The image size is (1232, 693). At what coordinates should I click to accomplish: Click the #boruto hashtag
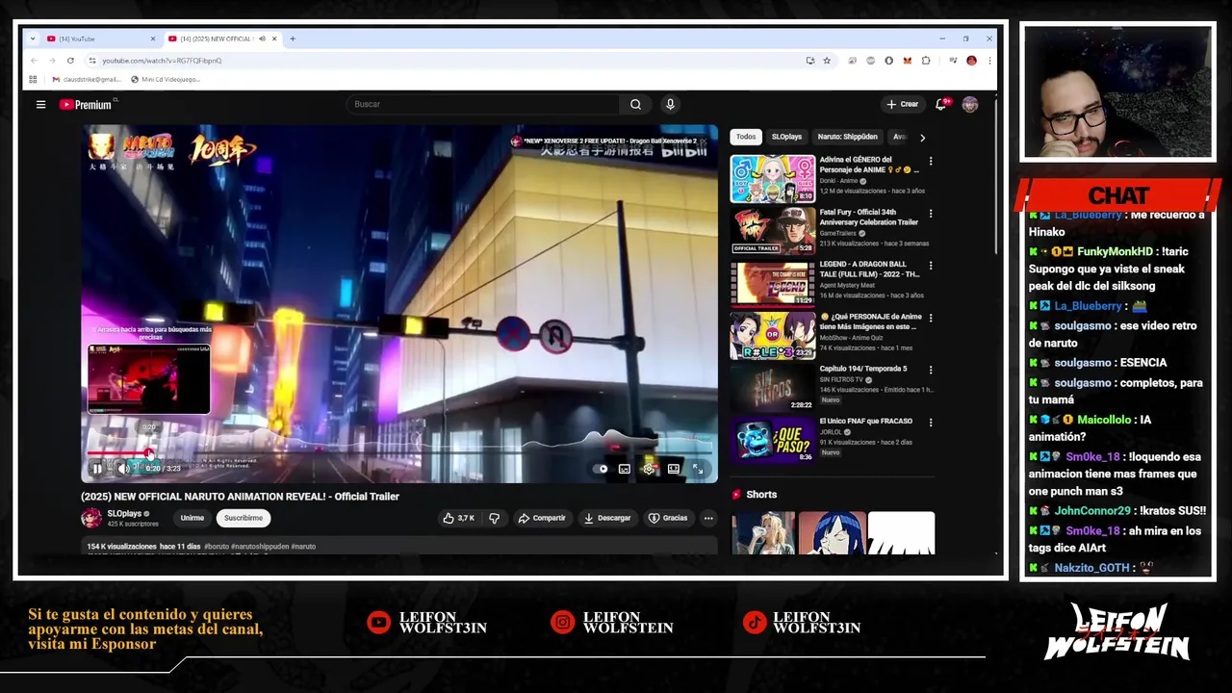pos(217,547)
